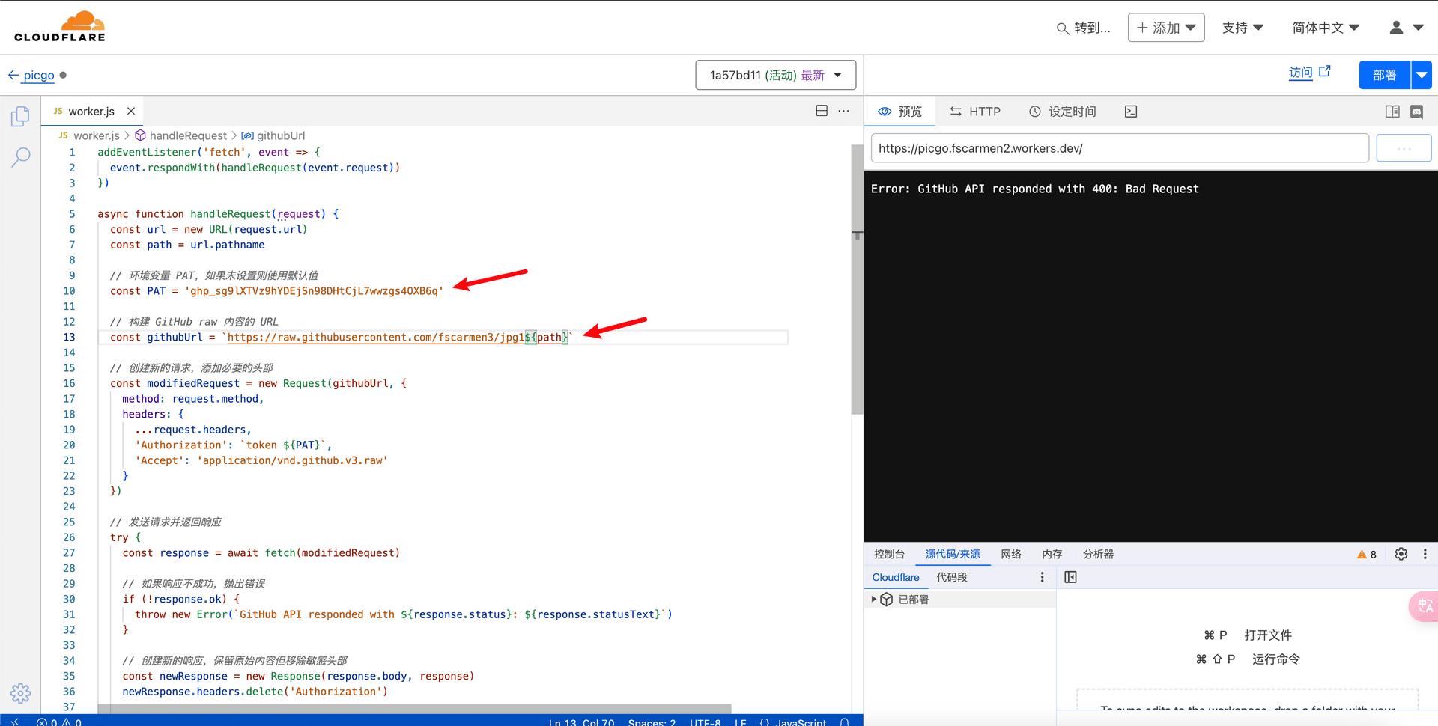
Task: Open the 部署 button dropdown arrow
Action: [x=1422, y=75]
